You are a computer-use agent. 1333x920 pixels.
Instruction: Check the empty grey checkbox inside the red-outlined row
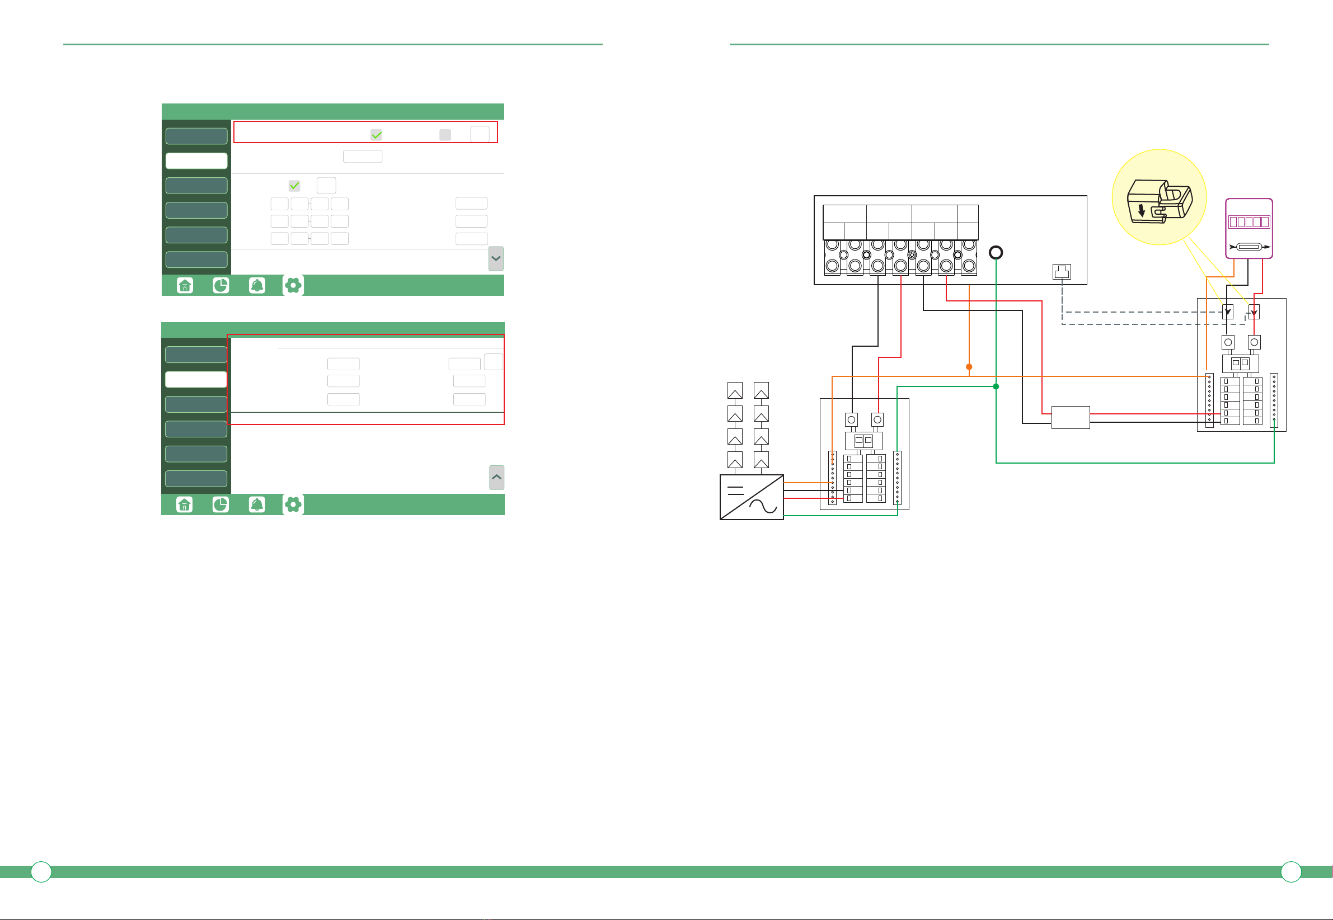[x=445, y=135]
